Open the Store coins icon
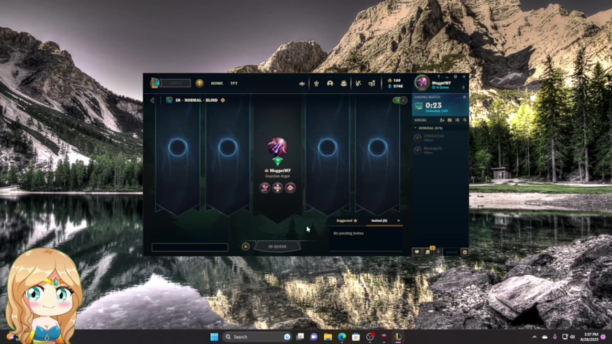This screenshot has width=612, height=344. (x=372, y=83)
